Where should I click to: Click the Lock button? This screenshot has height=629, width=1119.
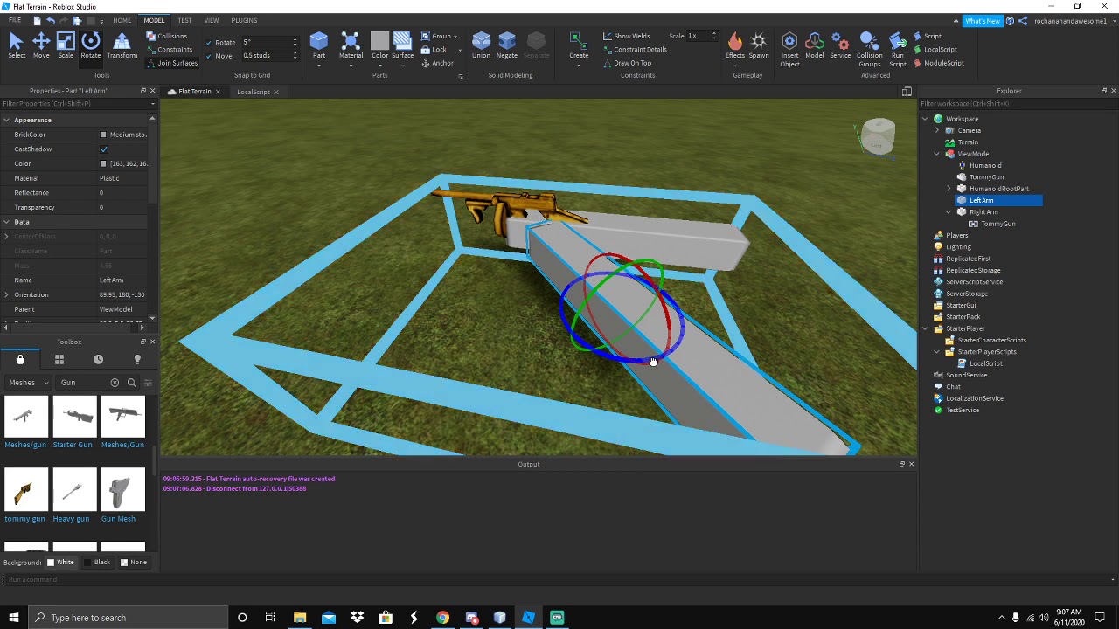coord(434,50)
